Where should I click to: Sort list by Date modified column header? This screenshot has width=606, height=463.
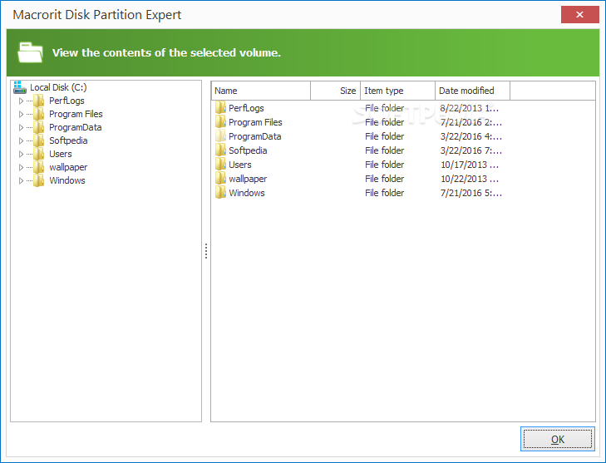(473, 91)
